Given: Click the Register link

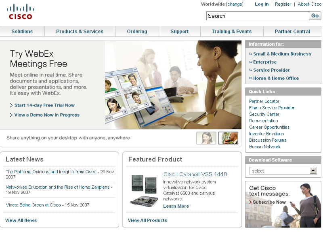Looking at the screenshot, I should coord(283,4).
